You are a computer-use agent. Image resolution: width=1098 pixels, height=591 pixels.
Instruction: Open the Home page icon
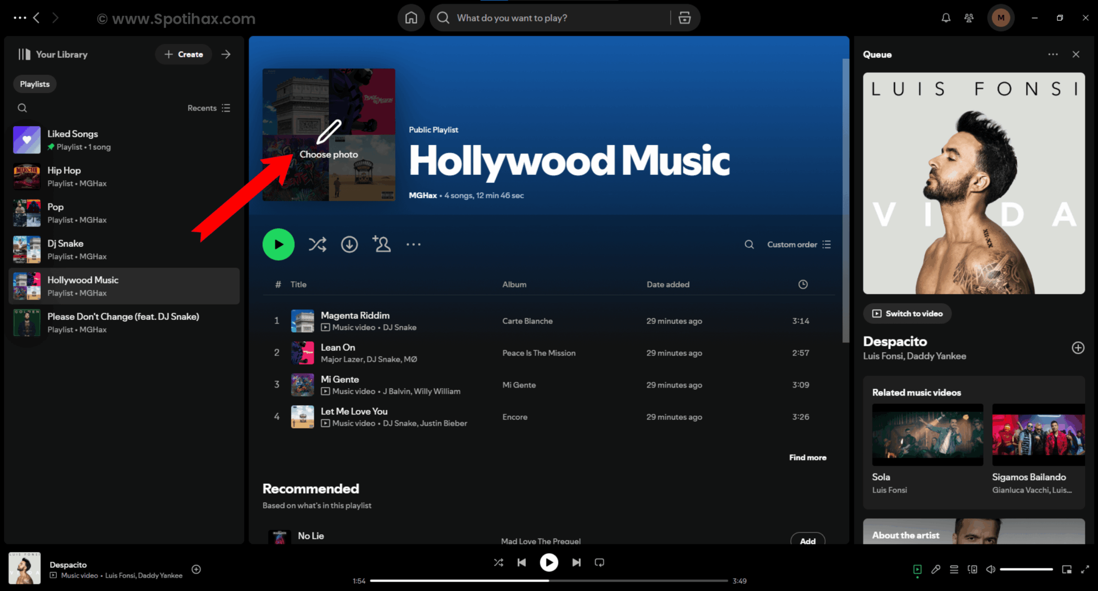pos(411,18)
